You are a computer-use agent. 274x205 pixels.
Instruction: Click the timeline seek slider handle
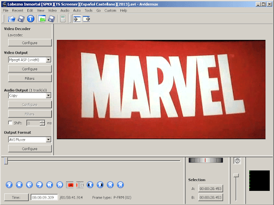coord(6,161)
